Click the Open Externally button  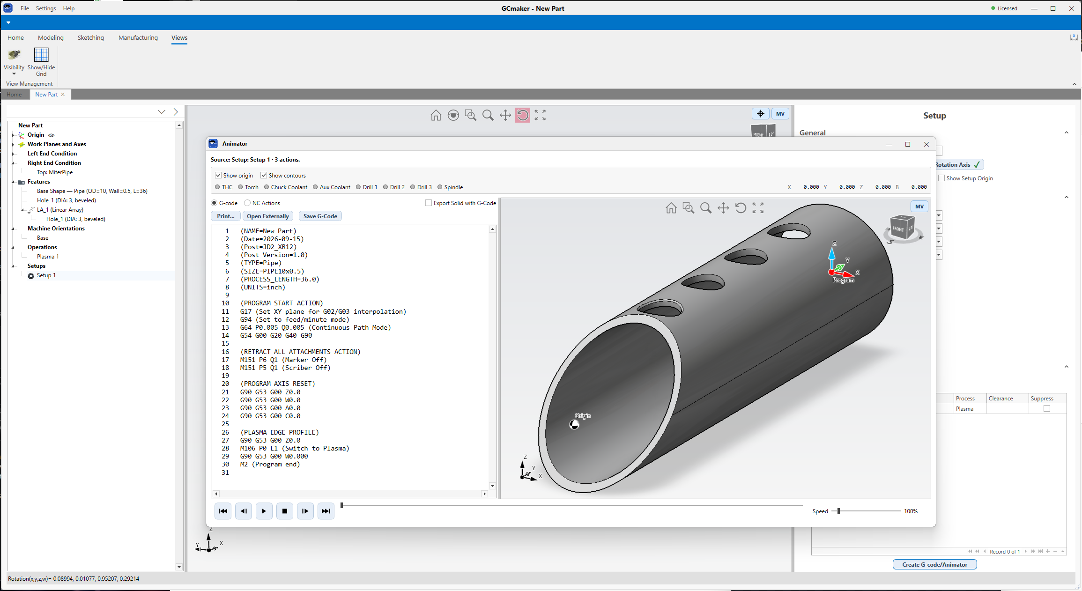(268, 216)
